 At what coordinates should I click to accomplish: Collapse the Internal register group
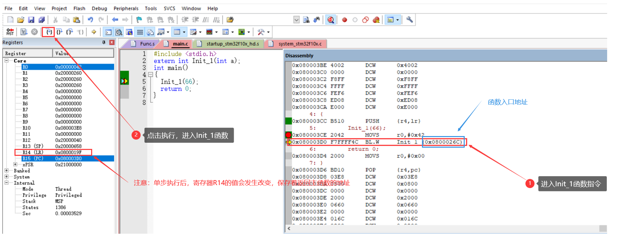(7, 183)
